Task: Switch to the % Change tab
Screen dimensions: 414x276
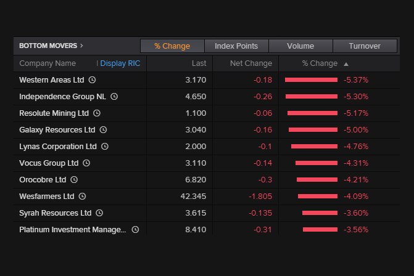Action: click(172, 46)
